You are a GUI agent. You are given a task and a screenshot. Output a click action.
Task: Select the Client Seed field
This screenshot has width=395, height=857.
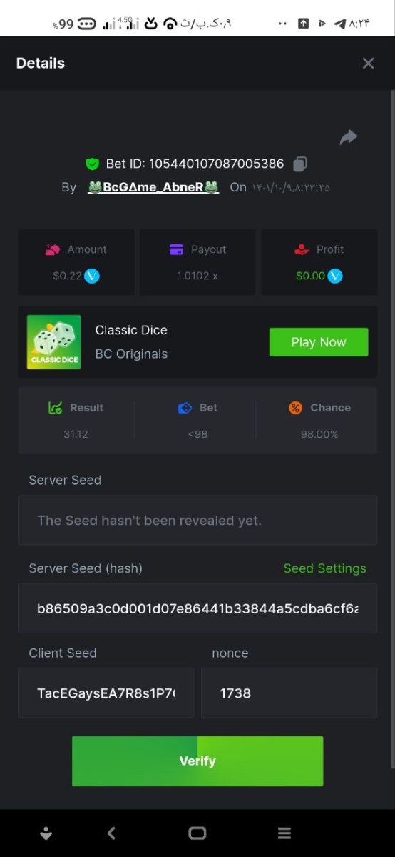pos(106,693)
